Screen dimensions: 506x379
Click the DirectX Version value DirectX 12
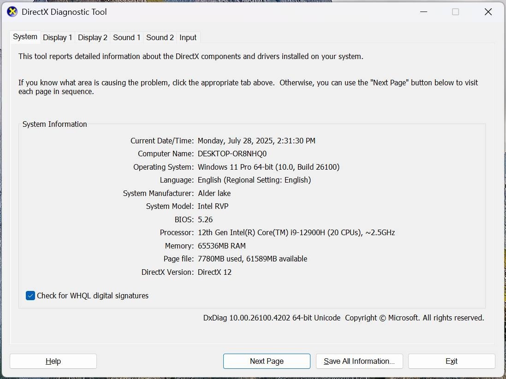pos(214,272)
